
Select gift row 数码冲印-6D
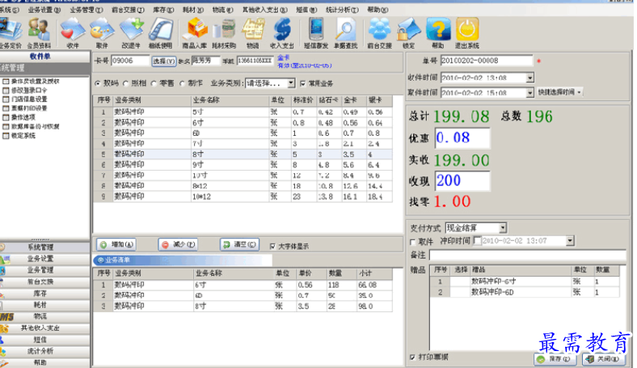(525, 292)
